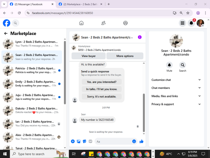Open the account profile picture menu
The height and width of the screenshot is (158, 210).
[200, 23]
